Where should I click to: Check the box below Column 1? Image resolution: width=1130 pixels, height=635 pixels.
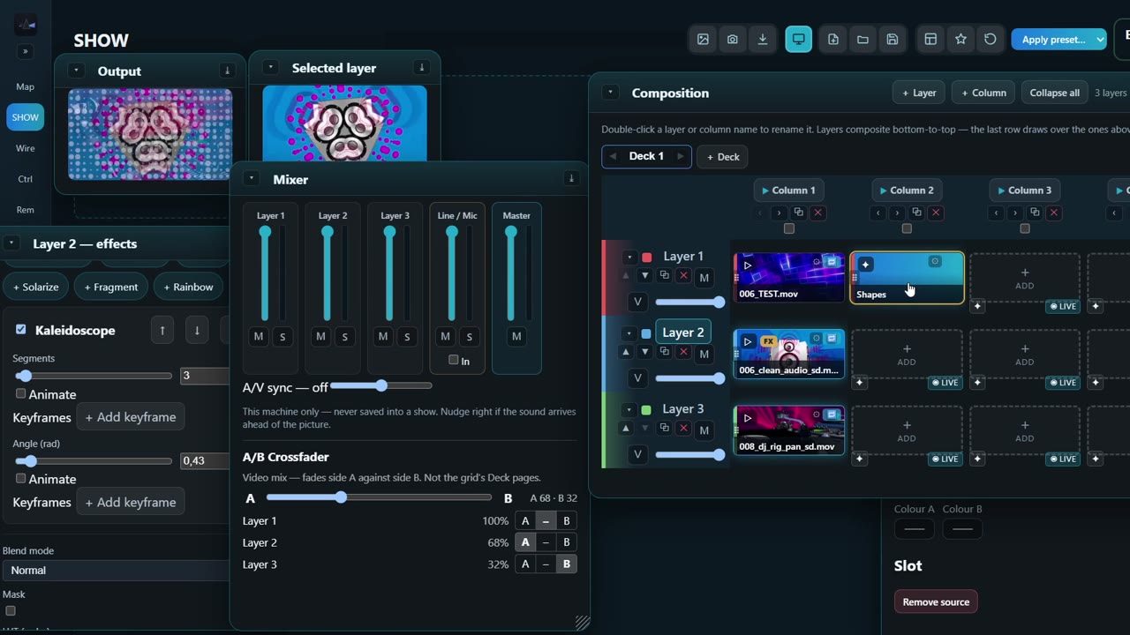tap(789, 228)
